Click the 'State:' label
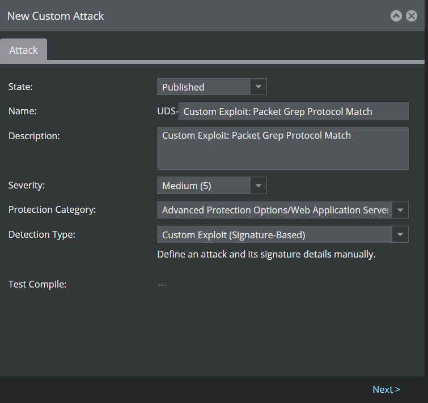 click(x=20, y=87)
